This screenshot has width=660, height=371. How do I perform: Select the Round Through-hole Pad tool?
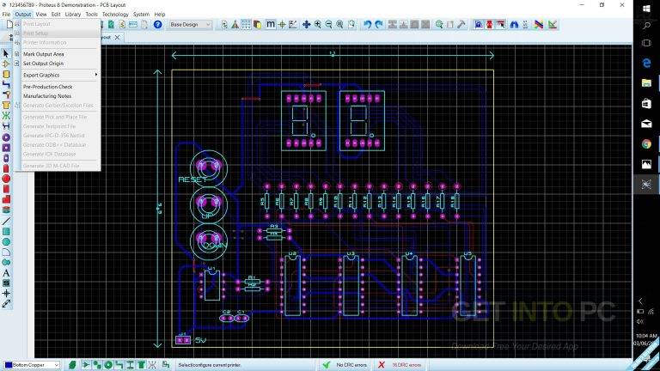click(5, 137)
